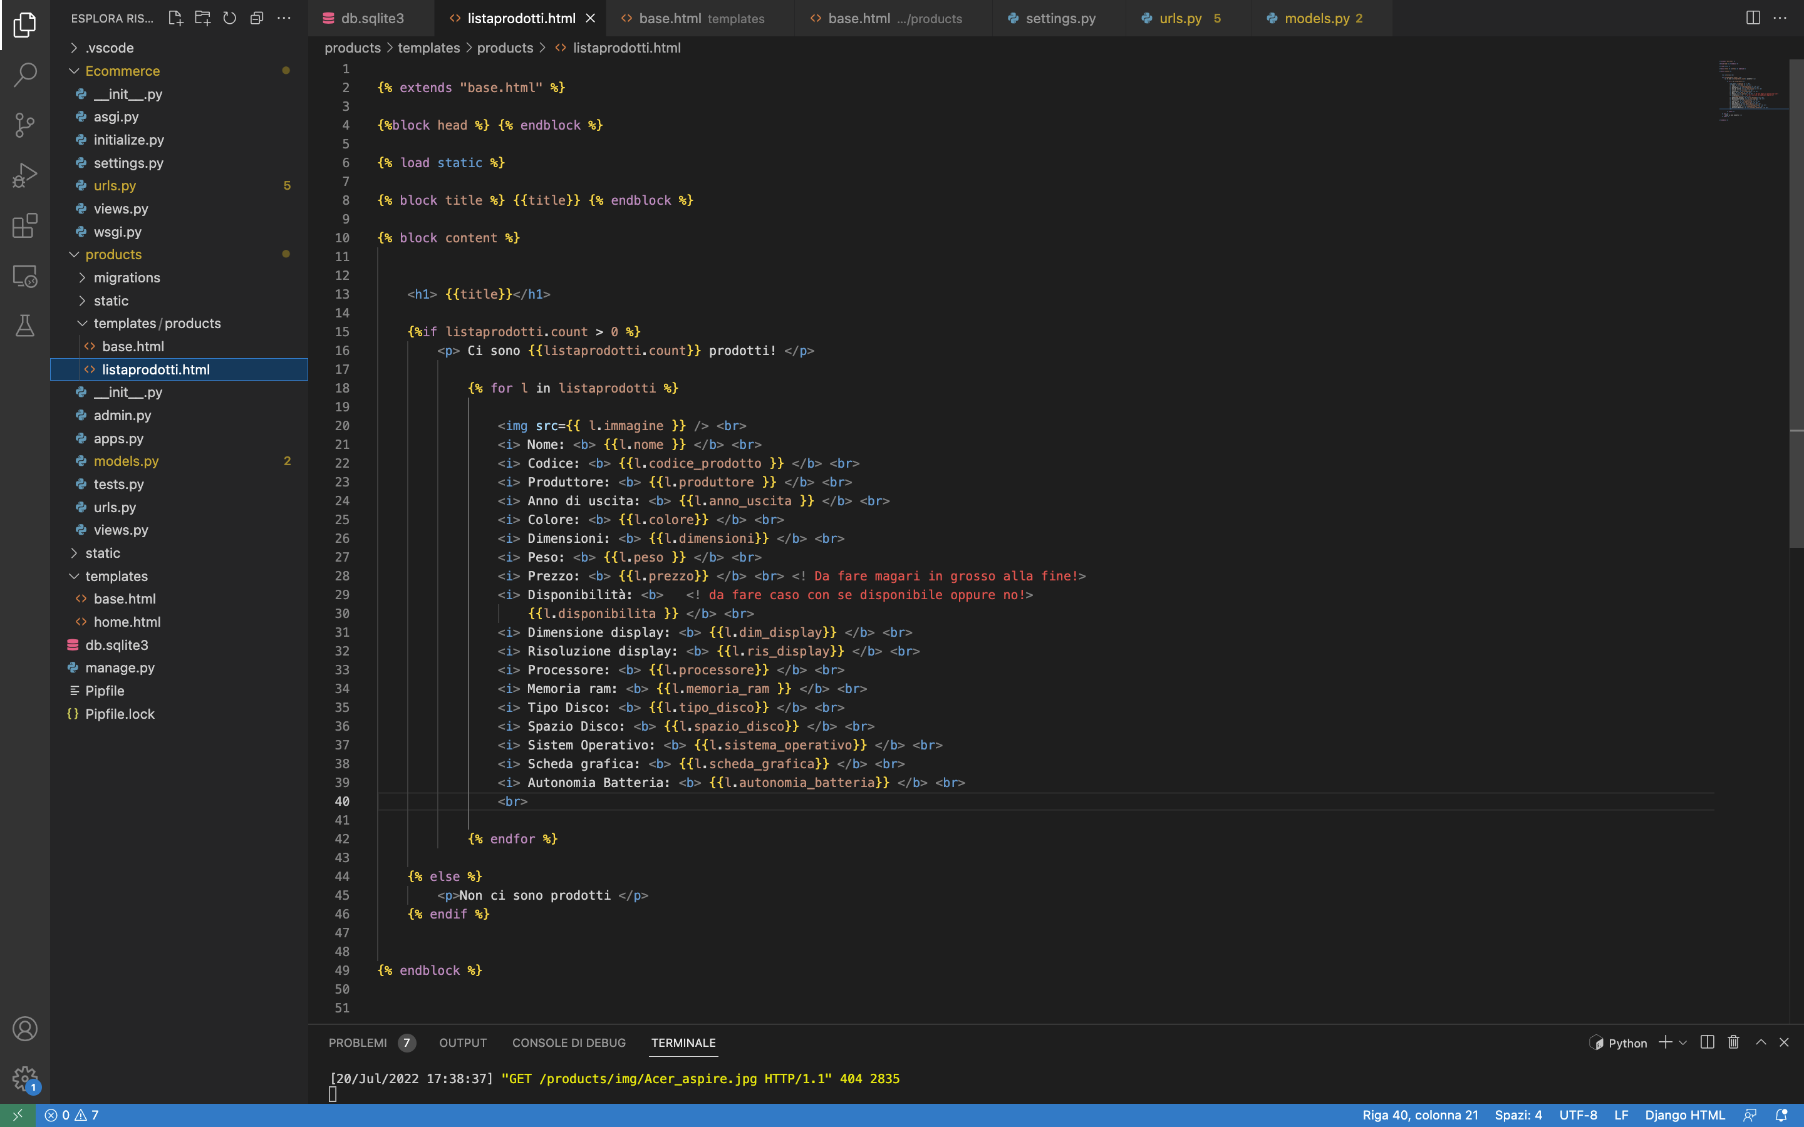Switch to the CONSOLE DI DEBUG tab

pos(569,1041)
